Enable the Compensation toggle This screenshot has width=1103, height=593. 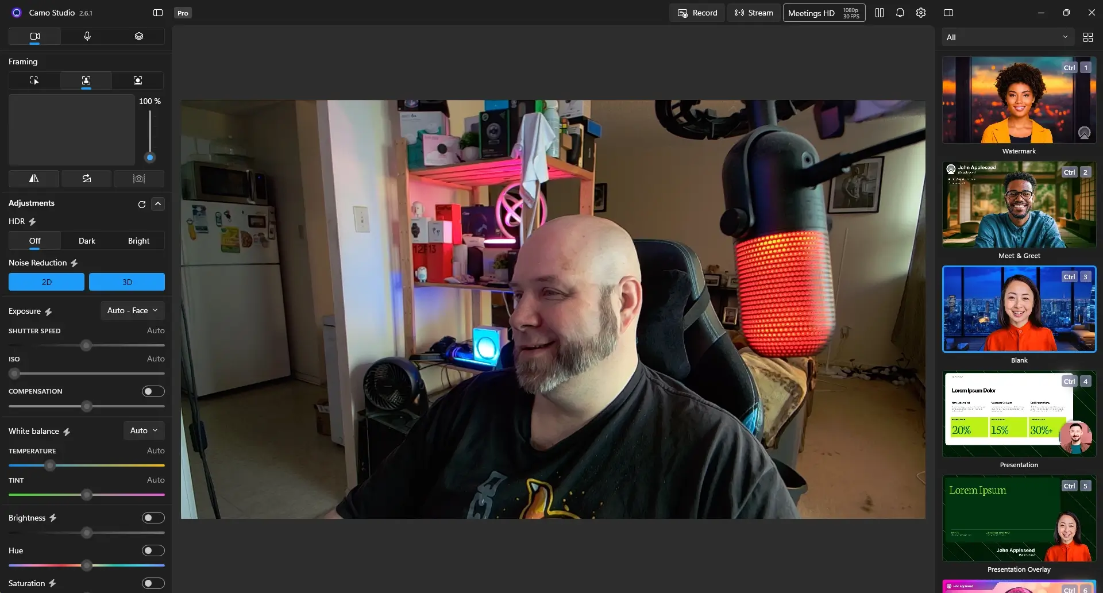point(153,391)
